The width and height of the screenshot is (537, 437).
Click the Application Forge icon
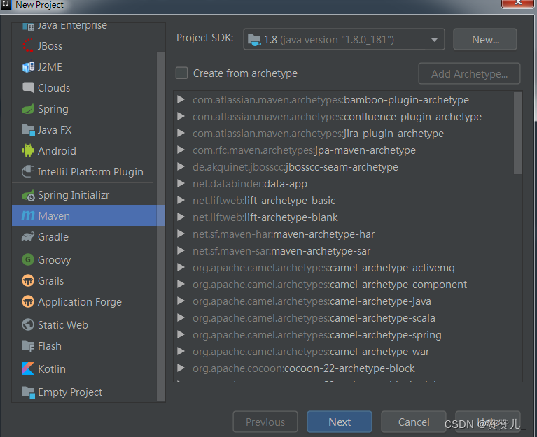pyautogui.click(x=28, y=302)
